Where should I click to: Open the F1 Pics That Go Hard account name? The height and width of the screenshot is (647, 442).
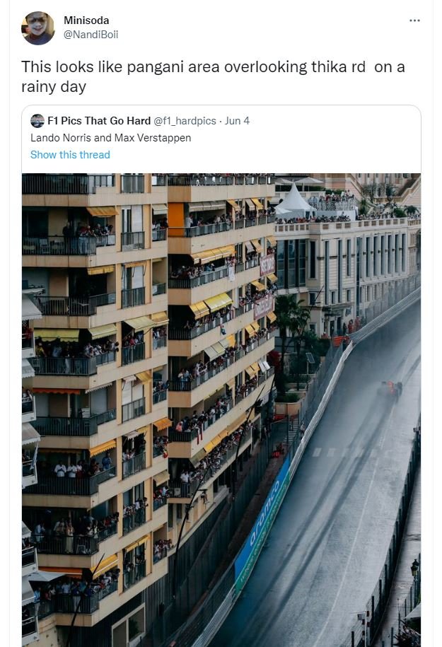pyautogui.click(x=99, y=121)
